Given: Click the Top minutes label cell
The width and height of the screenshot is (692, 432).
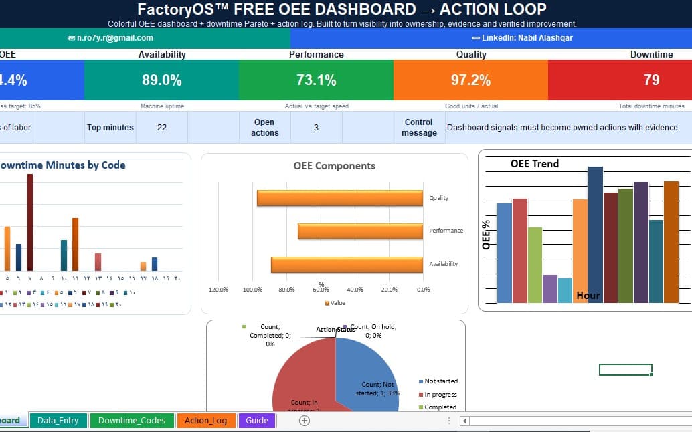Looking at the screenshot, I should coord(110,128).
